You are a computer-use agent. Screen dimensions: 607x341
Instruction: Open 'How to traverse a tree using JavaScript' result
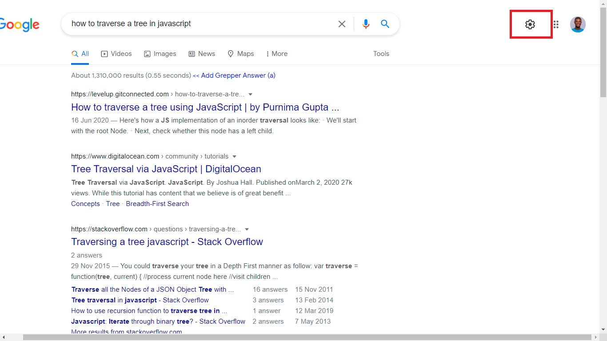[x=205, y=107]
